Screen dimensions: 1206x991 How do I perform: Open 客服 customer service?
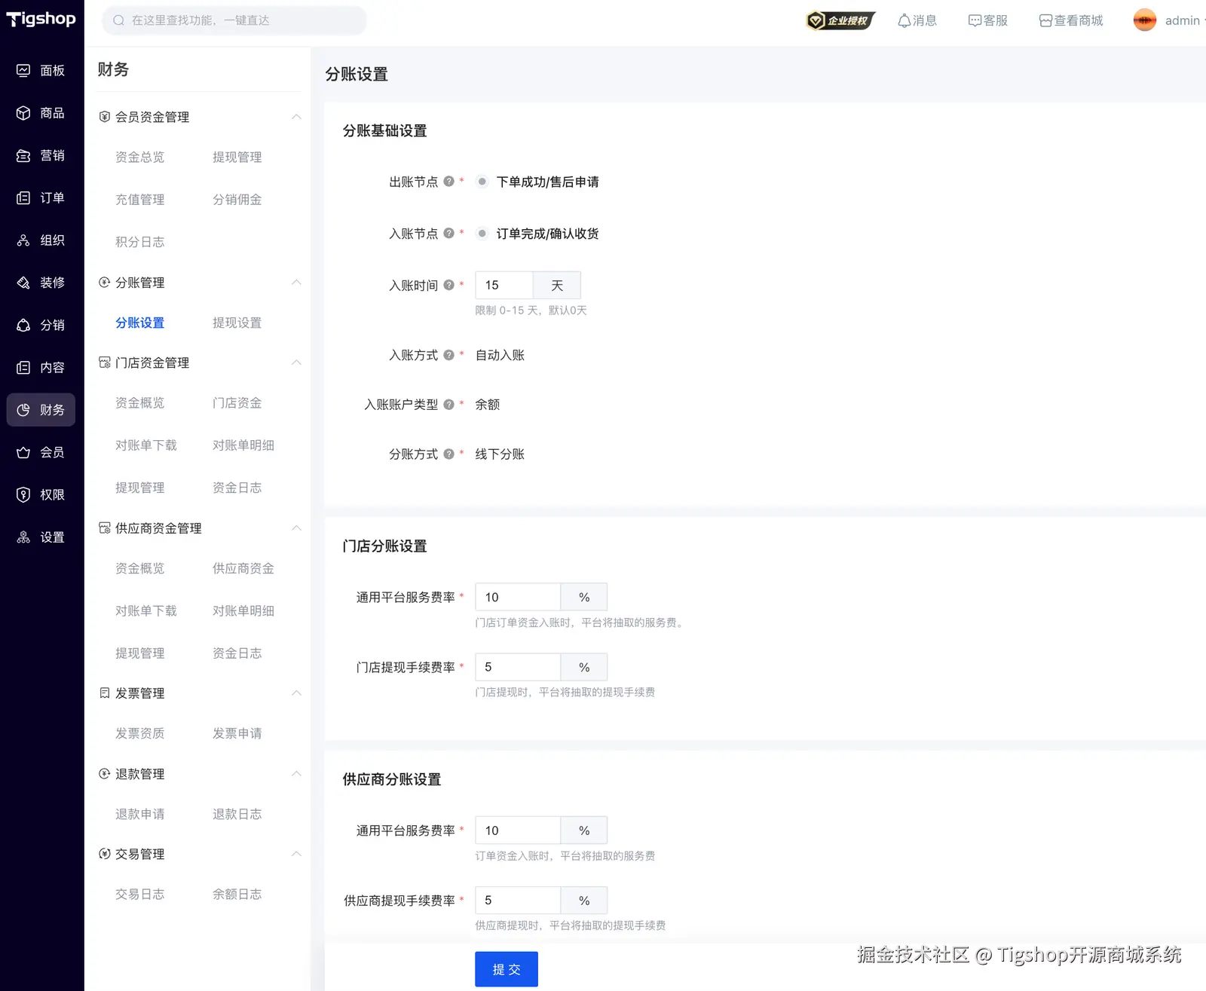[987, 20]
